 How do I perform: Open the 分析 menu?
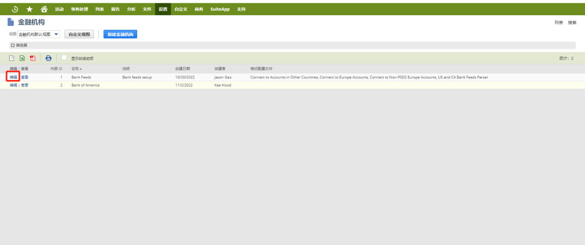click(x=131, y=9)
